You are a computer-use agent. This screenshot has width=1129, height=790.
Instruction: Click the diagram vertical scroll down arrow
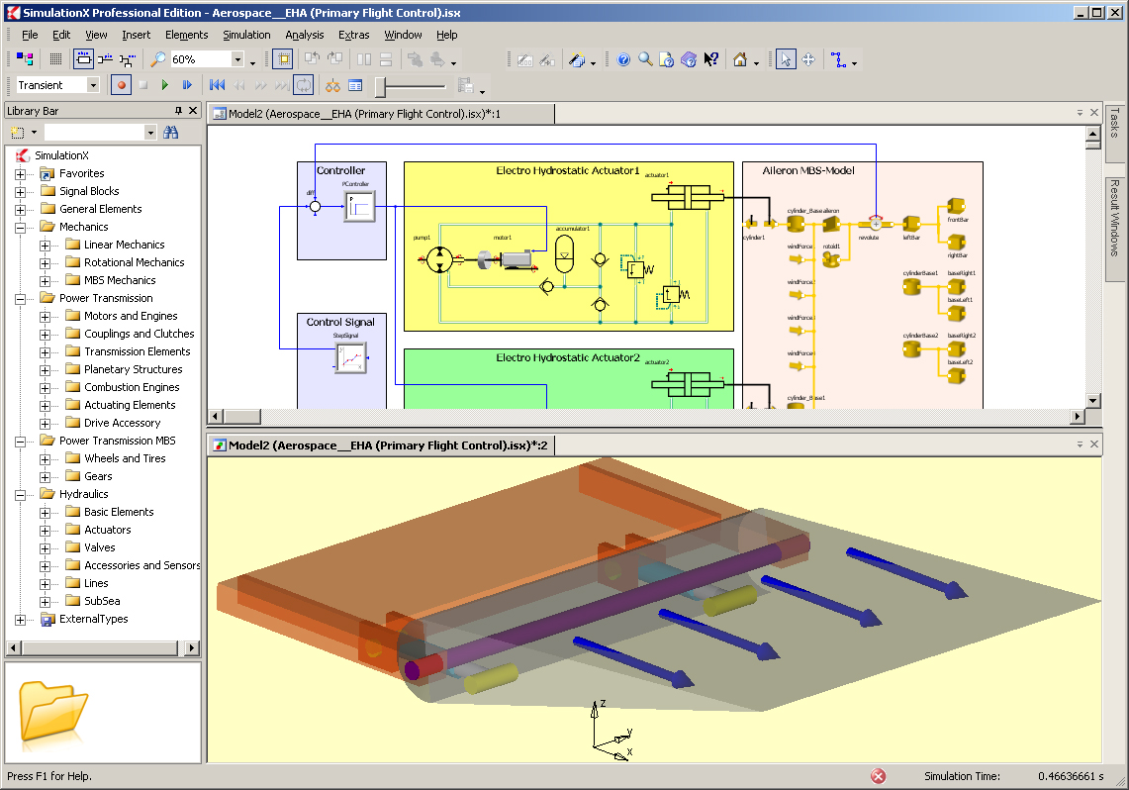pos(1093,401)
